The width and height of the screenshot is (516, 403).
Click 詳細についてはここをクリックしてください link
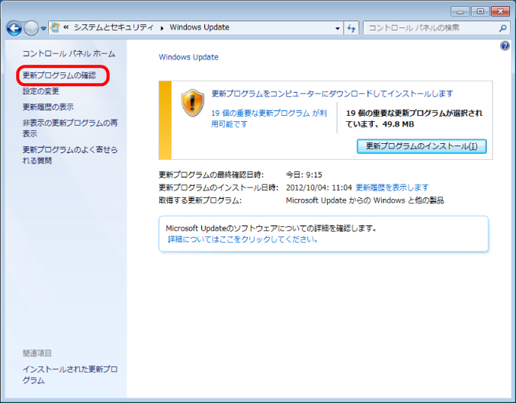pos(243,239)
